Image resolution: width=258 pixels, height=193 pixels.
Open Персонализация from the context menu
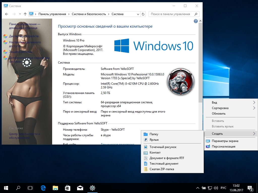[231, 147]
